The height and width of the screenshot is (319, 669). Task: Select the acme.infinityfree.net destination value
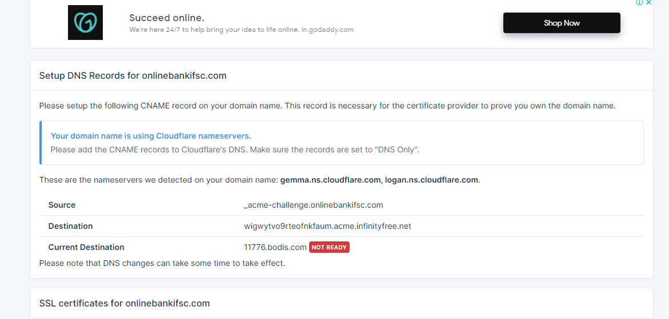[327, 226]
